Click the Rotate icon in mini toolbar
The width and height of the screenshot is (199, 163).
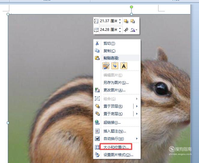click(133, 30)
